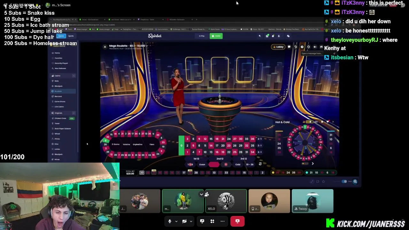
Task: Open Baccarat in the sidebar
Action: pyautogui.click(x=58, y=96)
